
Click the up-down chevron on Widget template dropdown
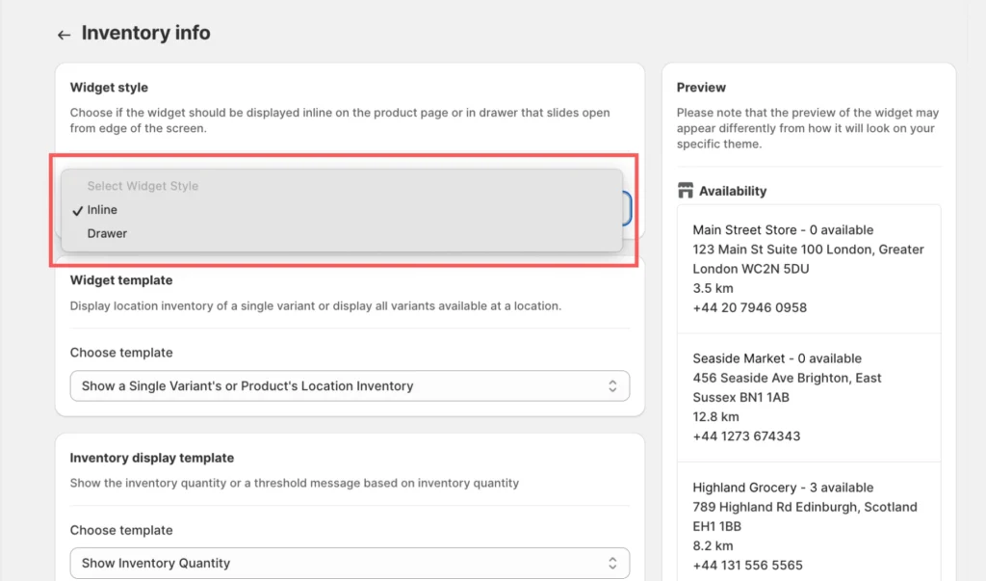(611, 386)
